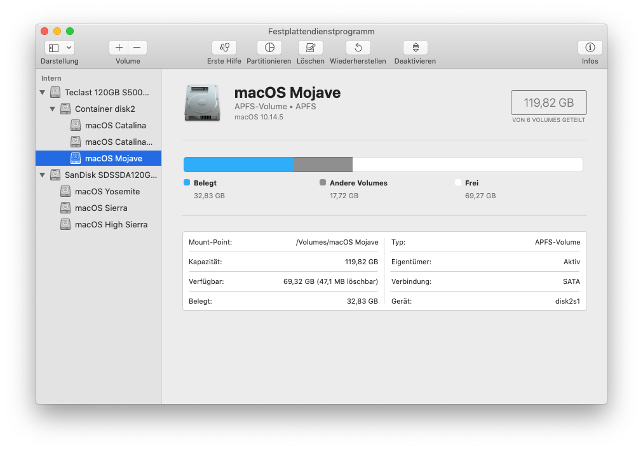The width and height of the screenshot is (643, 451).
Task: Click the gray Andere Volumes bar segment
Action: [x=323, y=165]
